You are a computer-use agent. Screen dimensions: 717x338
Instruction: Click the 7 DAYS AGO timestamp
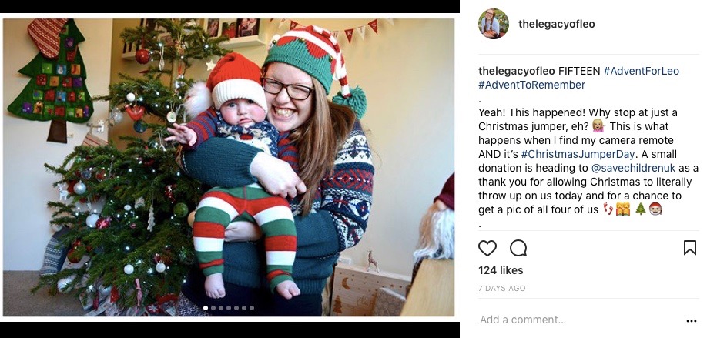pos(501,289)
